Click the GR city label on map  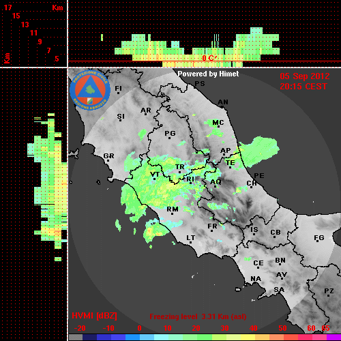pos(108,156)
